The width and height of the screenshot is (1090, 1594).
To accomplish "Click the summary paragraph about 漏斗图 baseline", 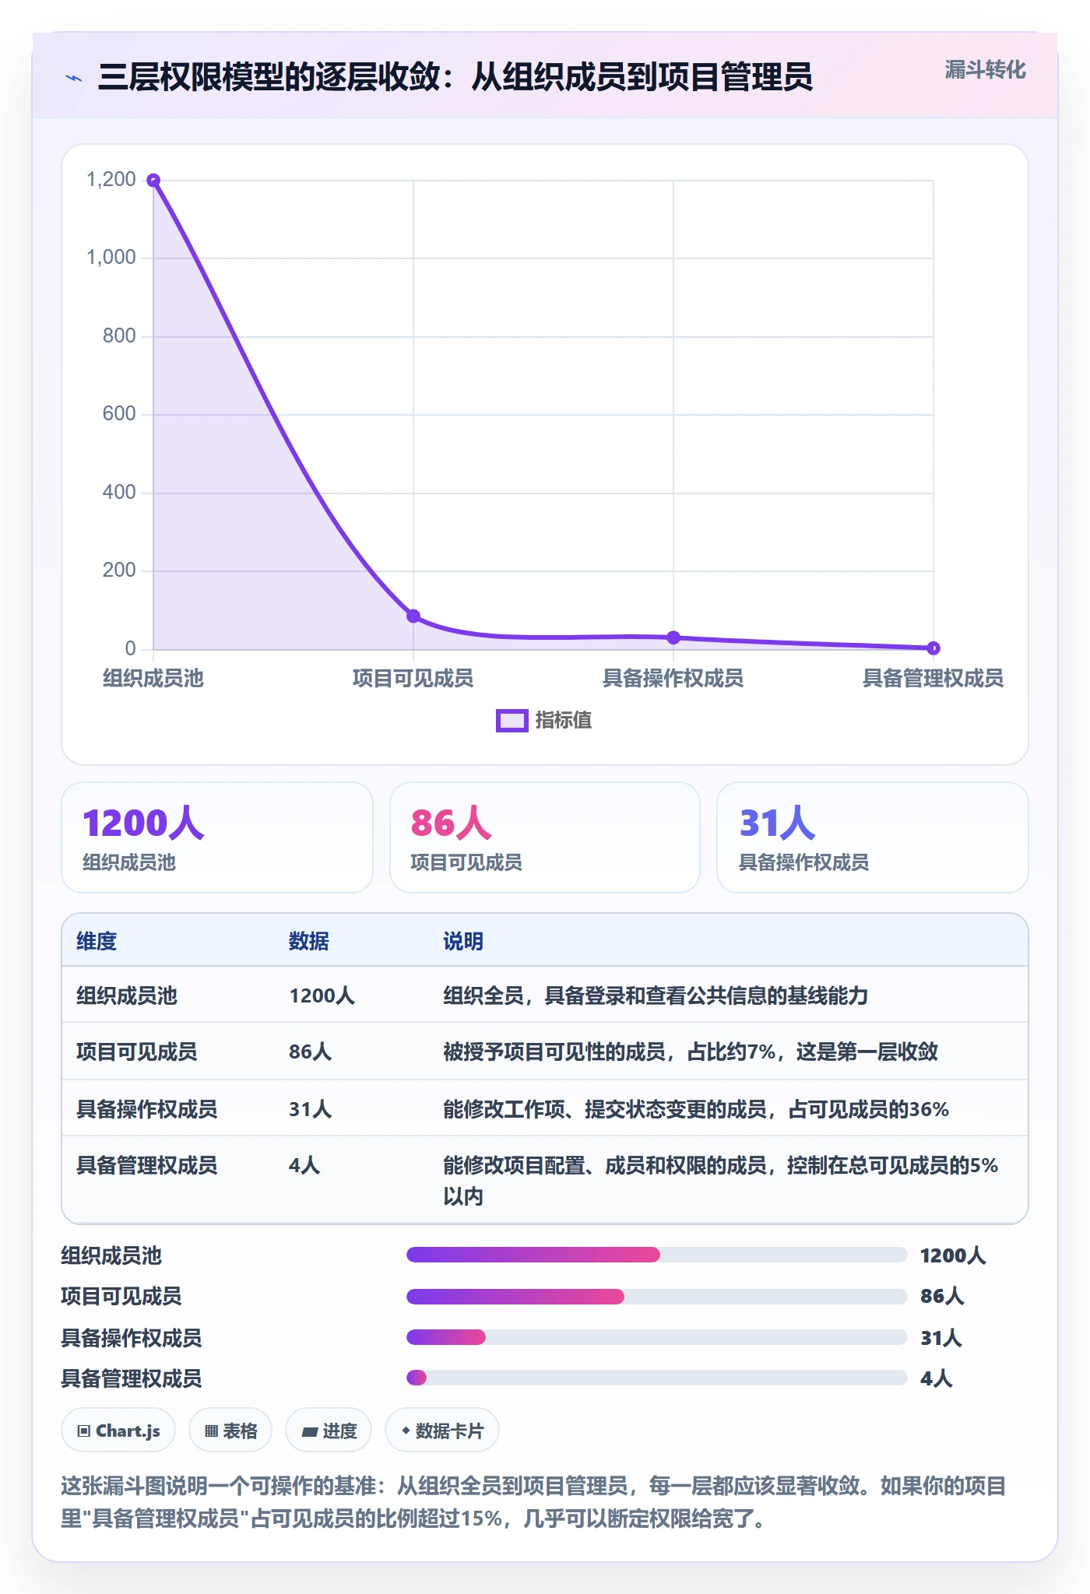I will tap(534, 1502).
